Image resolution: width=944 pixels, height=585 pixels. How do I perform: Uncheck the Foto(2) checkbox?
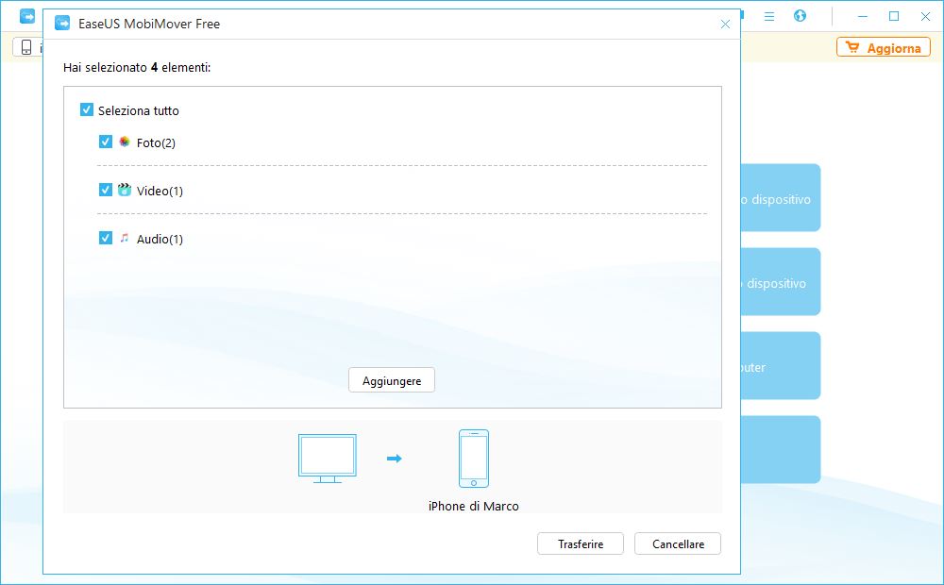tap(106, 142)
